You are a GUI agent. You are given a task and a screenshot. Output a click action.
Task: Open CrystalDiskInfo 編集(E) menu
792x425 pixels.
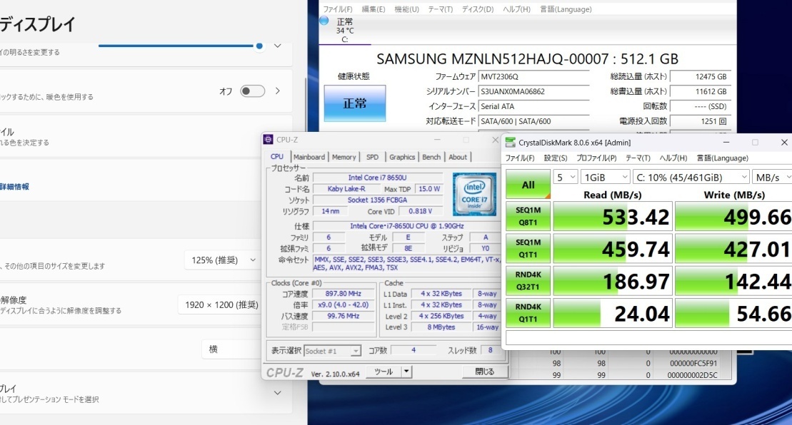point(374,9)
